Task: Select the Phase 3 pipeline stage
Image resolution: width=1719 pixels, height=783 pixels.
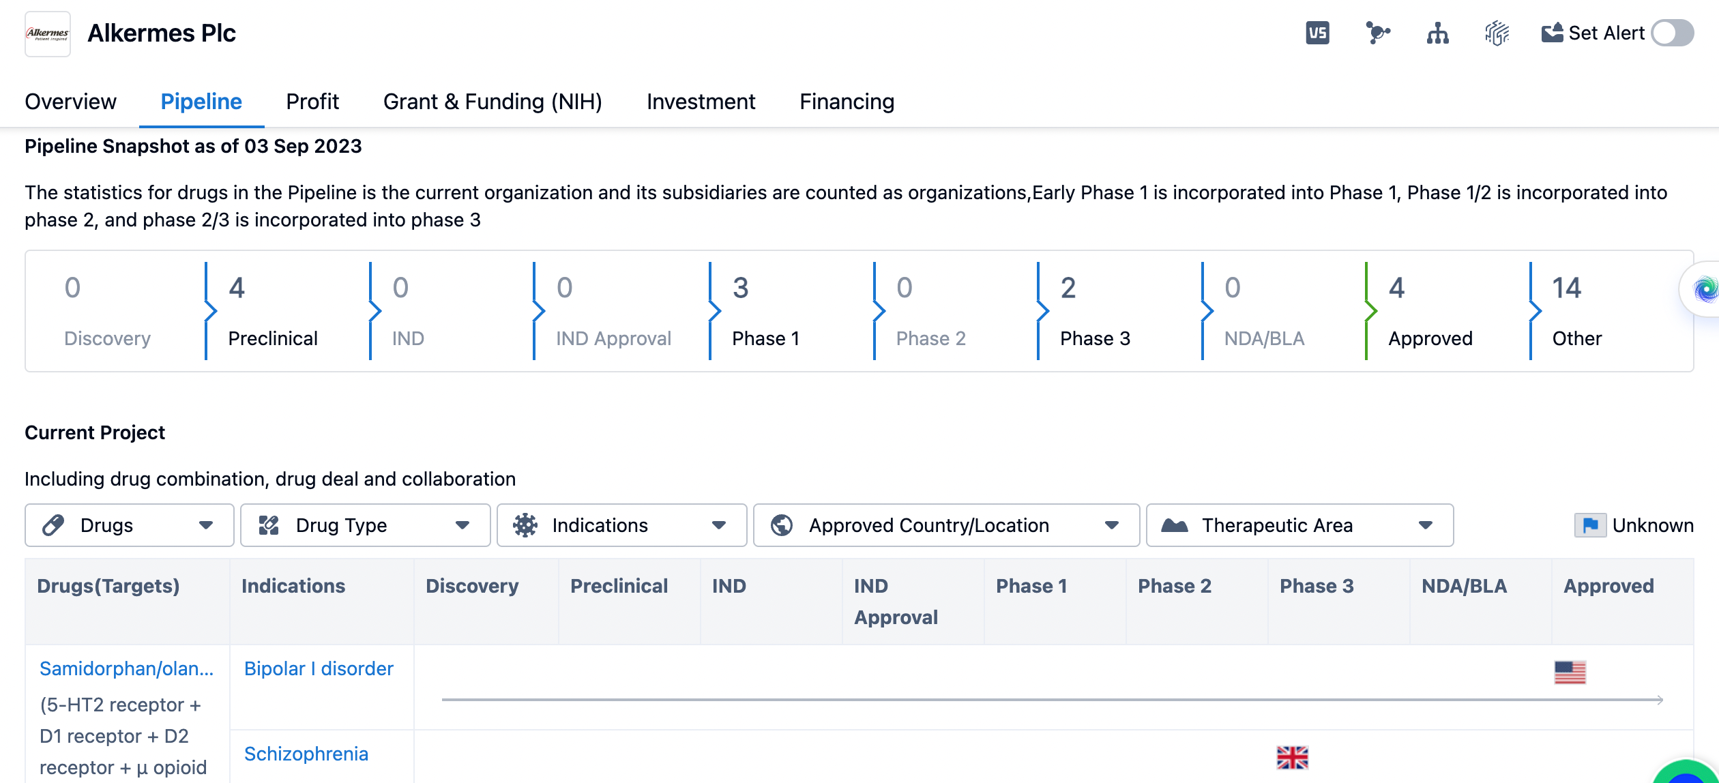Action: coord(1095,311)
